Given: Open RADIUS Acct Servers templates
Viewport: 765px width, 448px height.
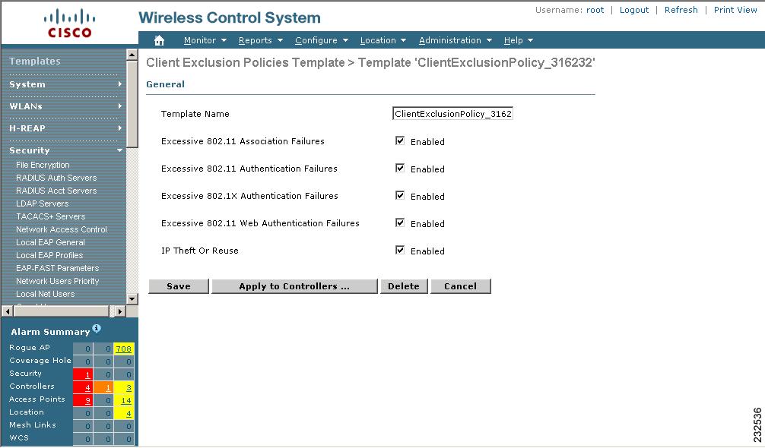Looking at the screenshot, I should coord(56,191).
